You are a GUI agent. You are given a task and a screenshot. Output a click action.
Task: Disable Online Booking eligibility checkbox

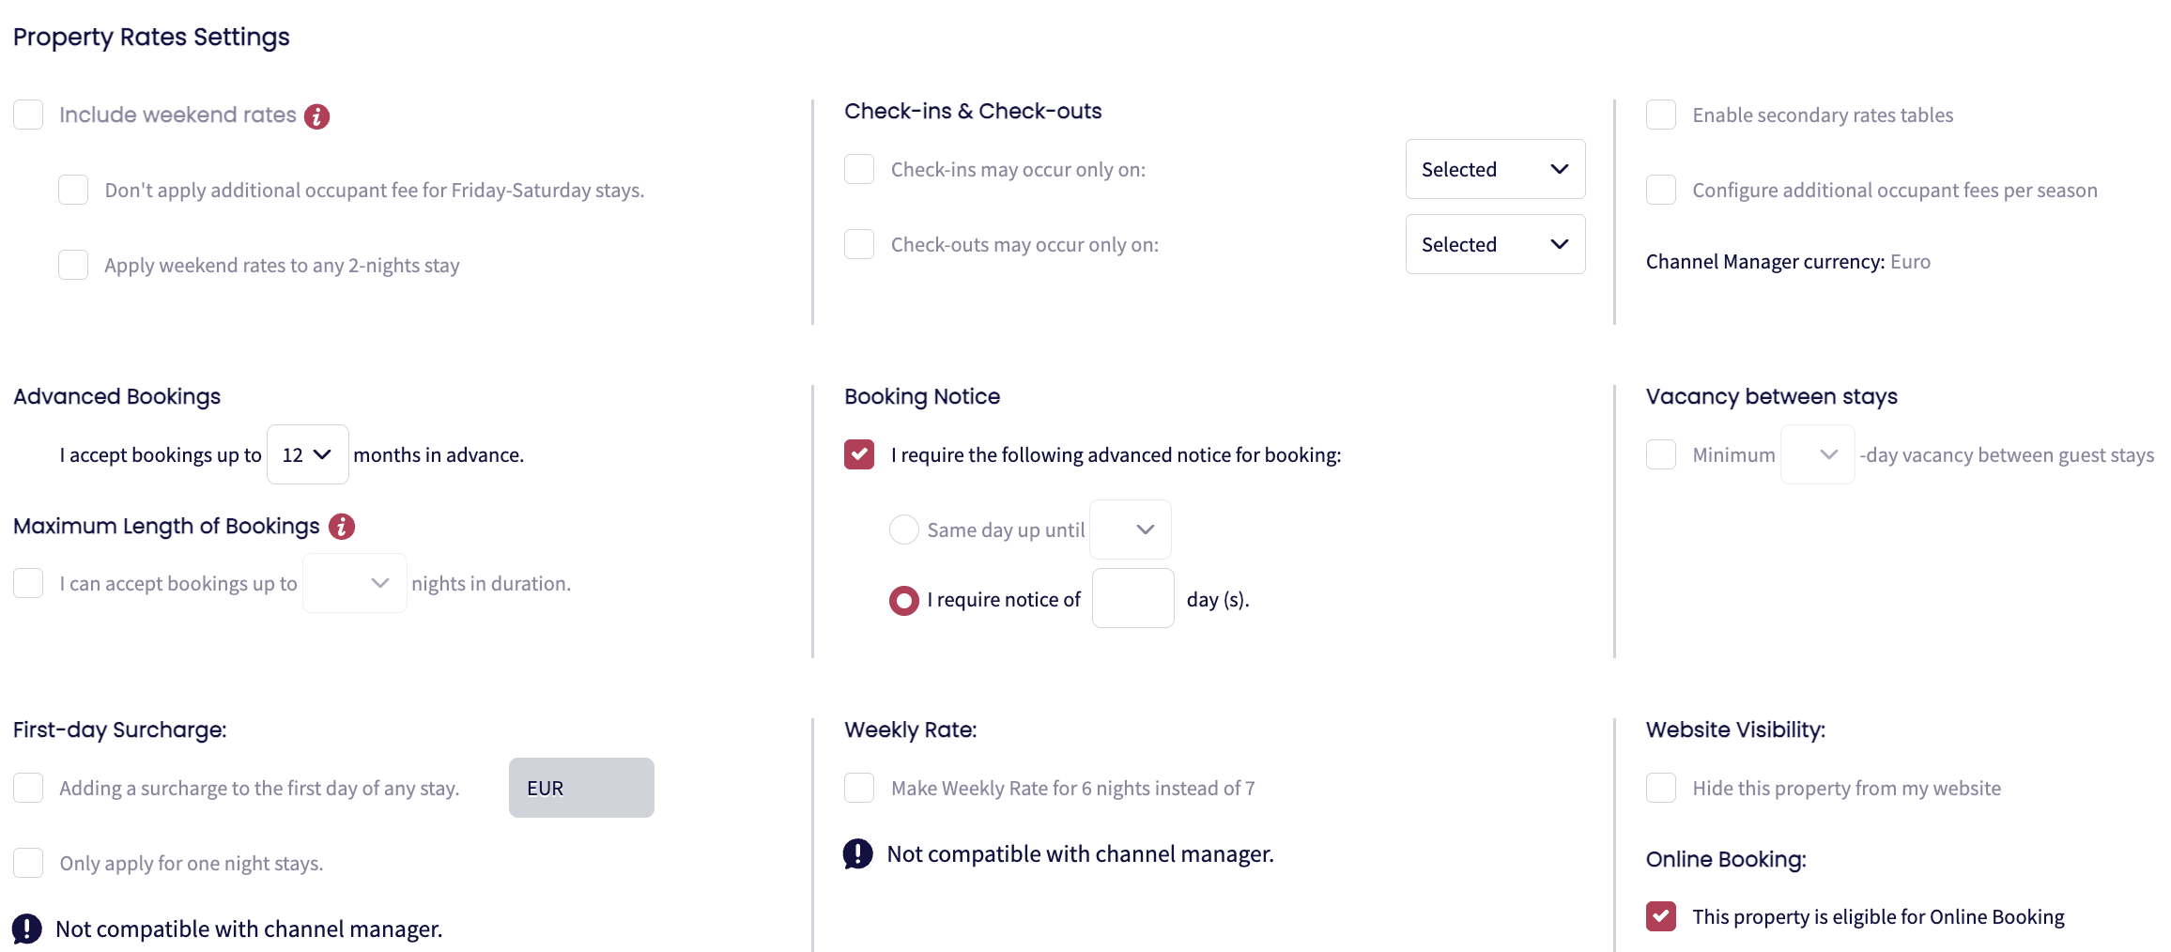pyautogui.click(x=1661, y=916)
